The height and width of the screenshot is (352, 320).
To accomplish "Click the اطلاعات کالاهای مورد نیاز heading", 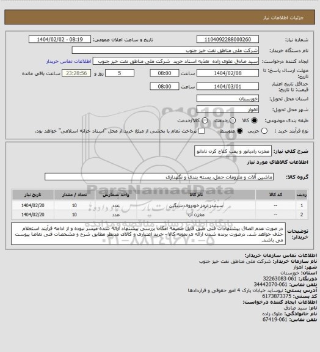I will 278,162.
